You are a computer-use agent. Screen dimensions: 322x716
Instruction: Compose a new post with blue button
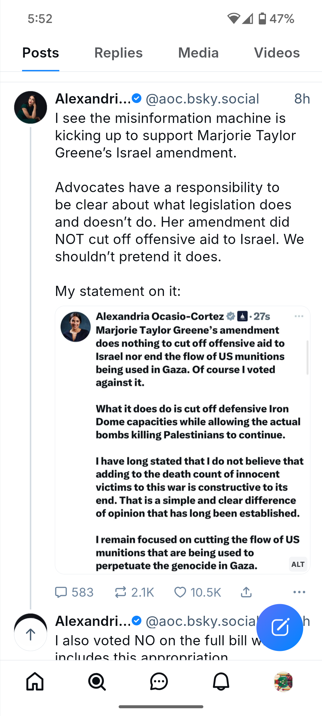(280, 627)
